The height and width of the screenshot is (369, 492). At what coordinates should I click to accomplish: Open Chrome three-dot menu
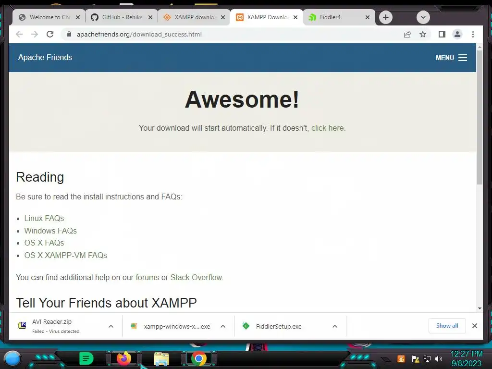(x=473, y=34)
